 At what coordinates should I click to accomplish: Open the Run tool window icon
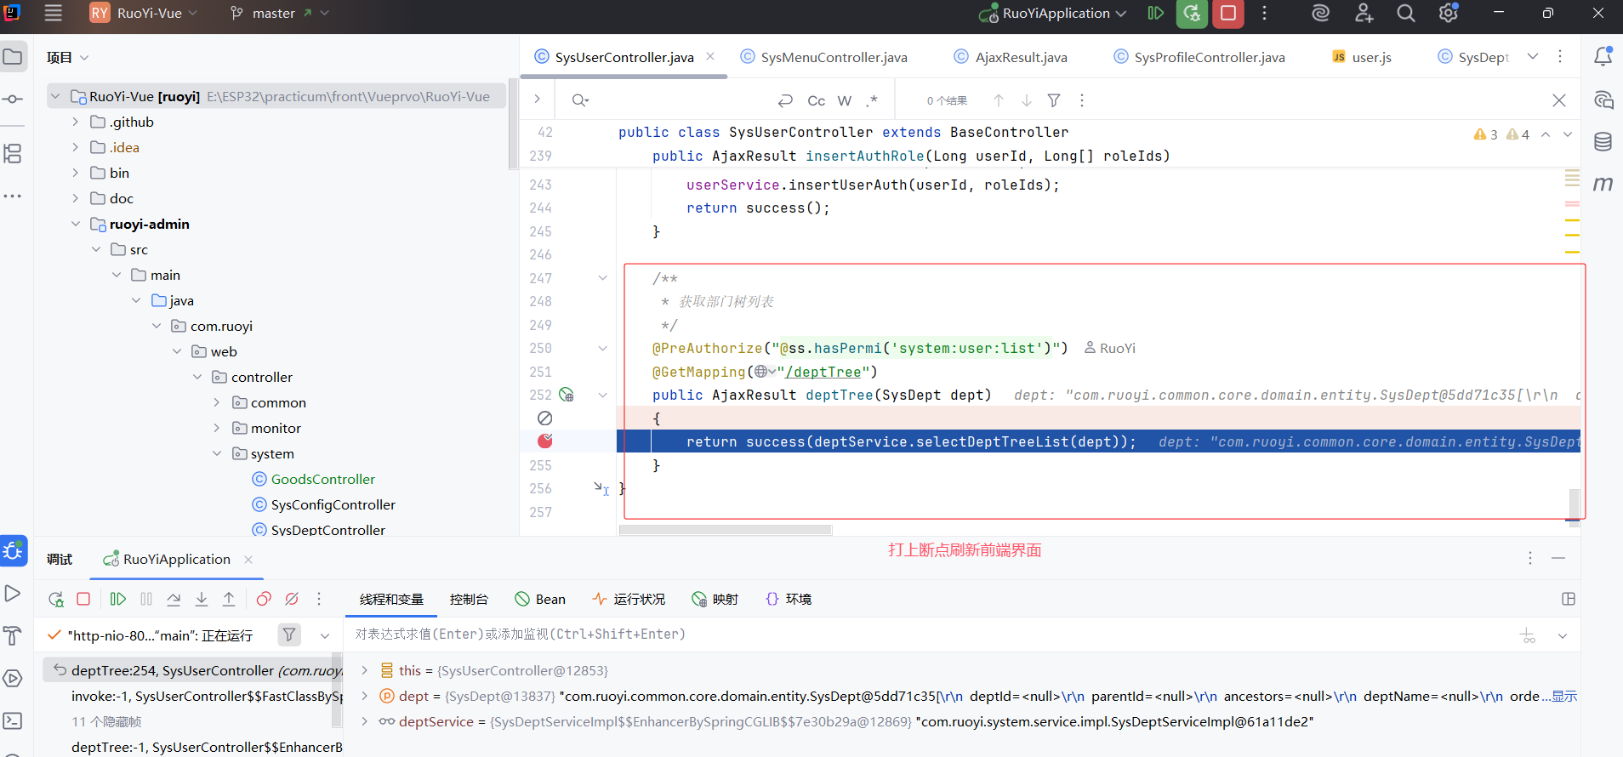[x=13, y=593]
